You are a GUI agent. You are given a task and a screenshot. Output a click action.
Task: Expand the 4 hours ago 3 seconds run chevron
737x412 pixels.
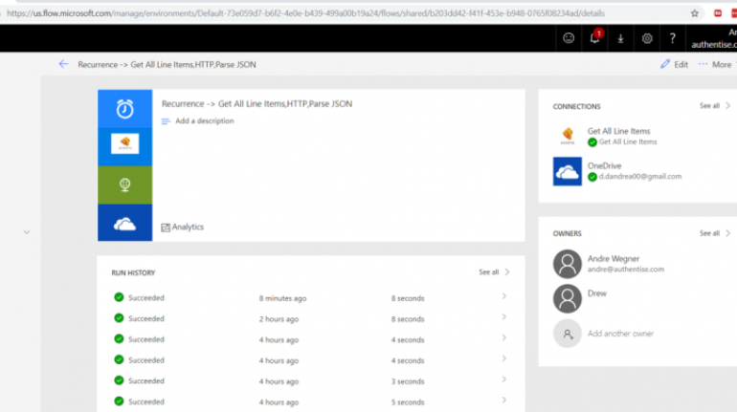pyautogui.click(x=503, y=379)
